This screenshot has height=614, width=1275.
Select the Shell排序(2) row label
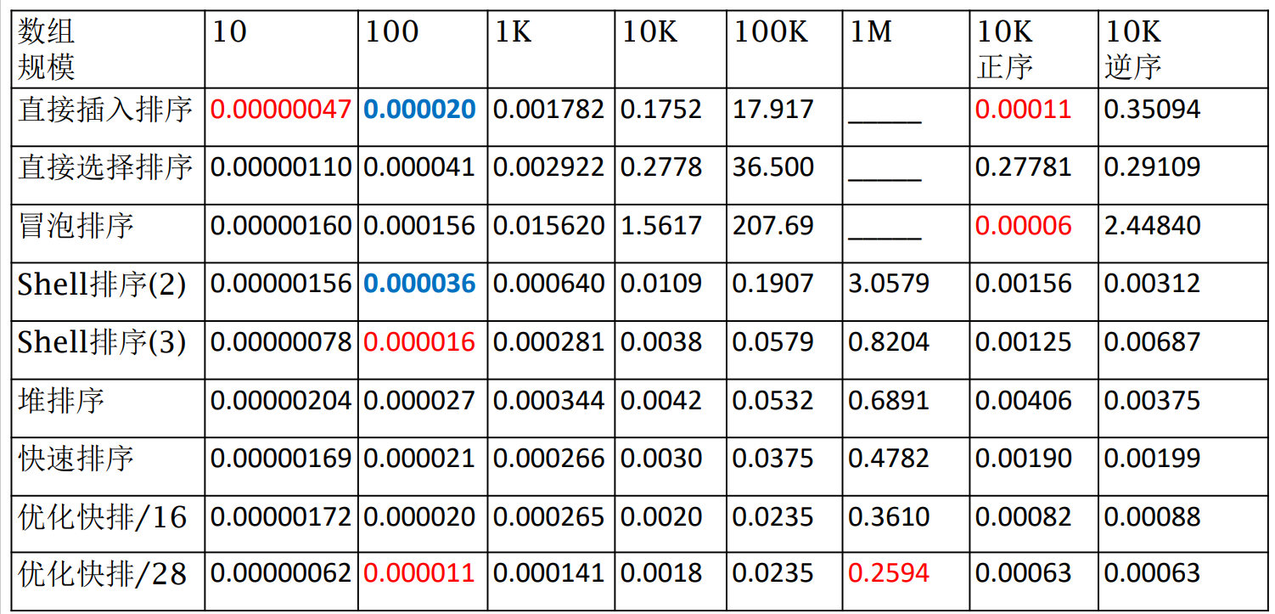(x=102, y=284)
